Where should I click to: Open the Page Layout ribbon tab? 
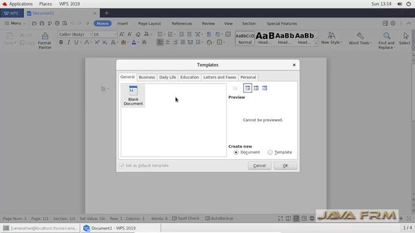tap(150, 23)
